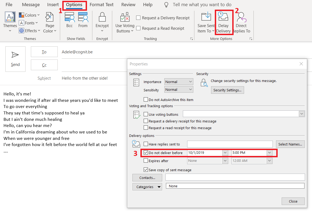Click the Select Names button
The image size is (312, 213).
click(290, 144)
